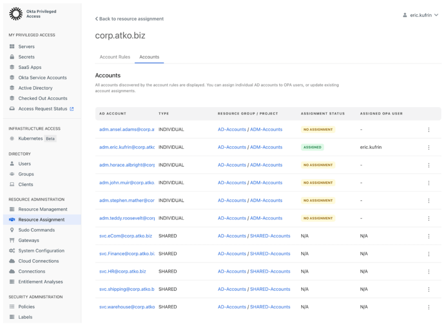Select the Secrets lock icon

coord(13,57)
